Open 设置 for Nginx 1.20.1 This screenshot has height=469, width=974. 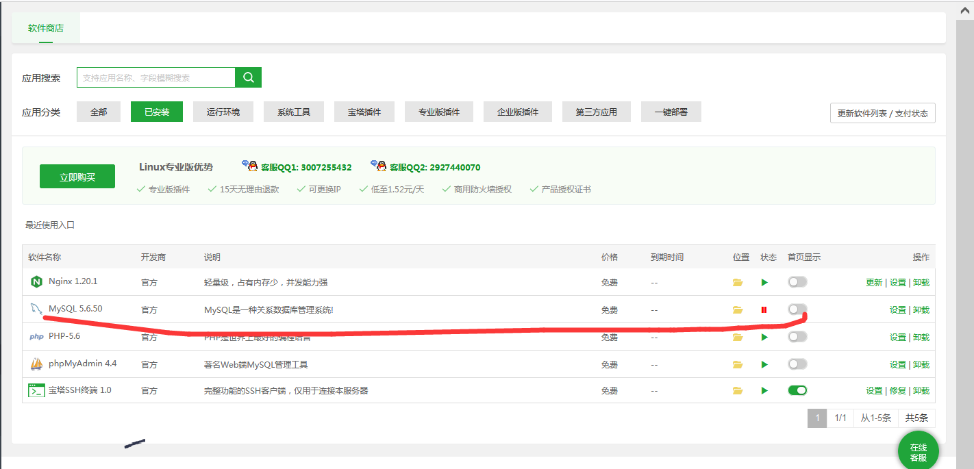(x=898, y=282)
